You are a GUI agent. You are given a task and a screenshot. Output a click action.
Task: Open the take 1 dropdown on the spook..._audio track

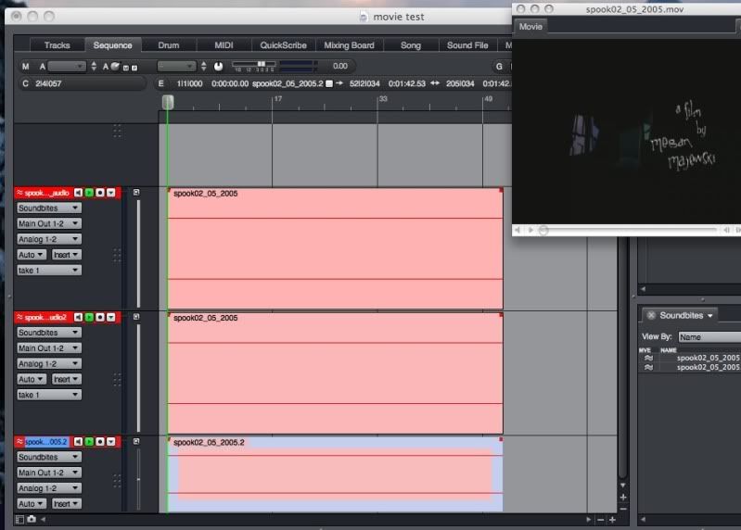(x=48, y=271)
